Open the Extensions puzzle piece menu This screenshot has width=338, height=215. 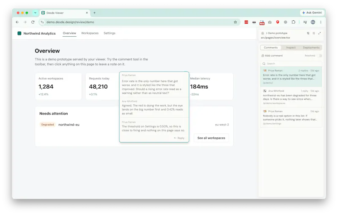click(293, 22)
